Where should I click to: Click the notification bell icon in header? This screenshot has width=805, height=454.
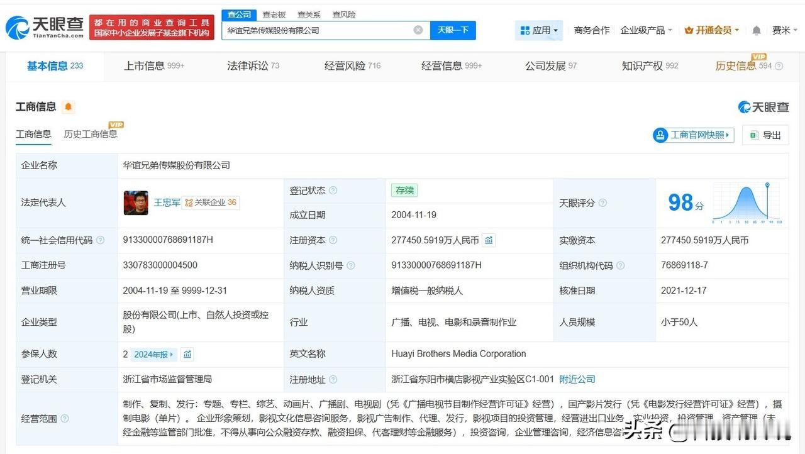coord(757,30)
